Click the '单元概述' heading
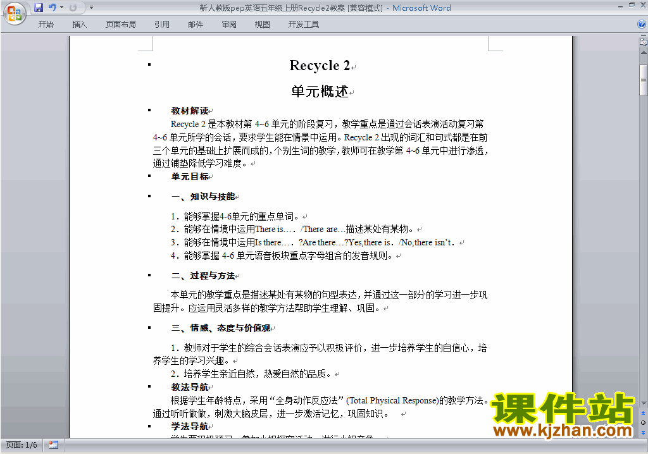The height and width of the screenshot is (454, 648). click(320, 91)
